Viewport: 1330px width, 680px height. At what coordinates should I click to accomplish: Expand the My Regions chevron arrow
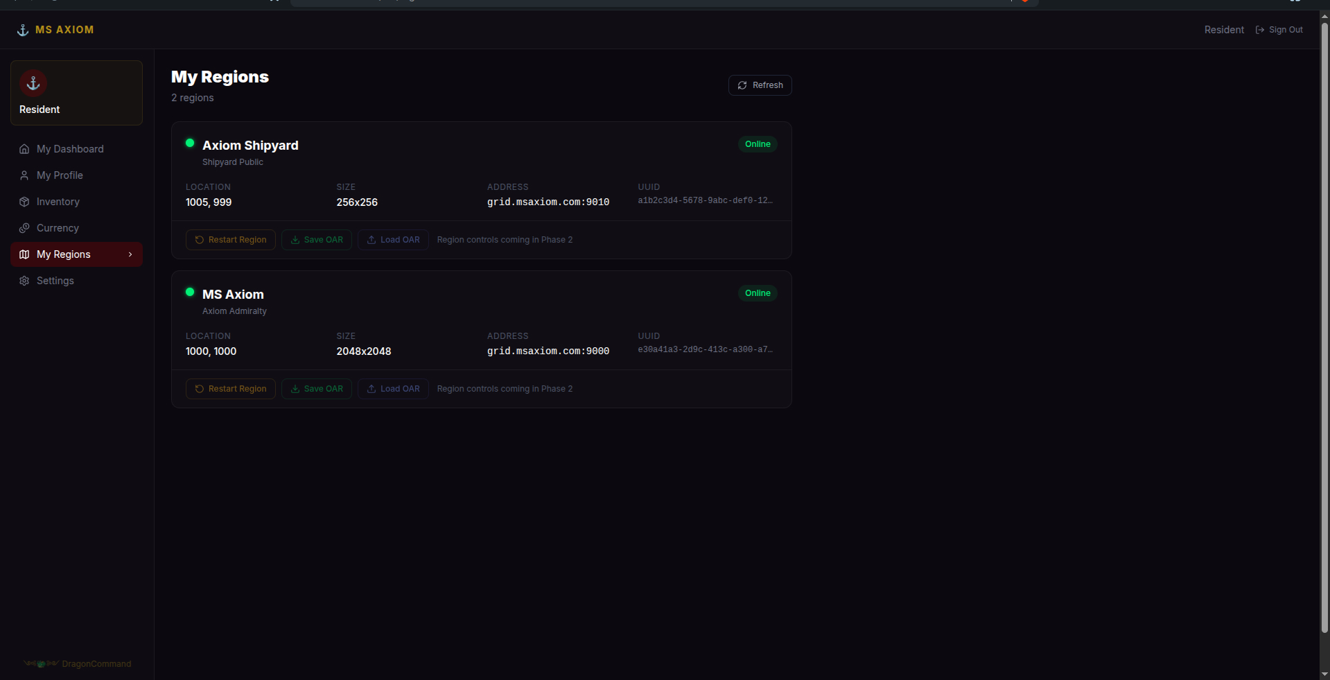130,254
